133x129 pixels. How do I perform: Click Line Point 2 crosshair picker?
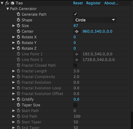click(x=77, y=60)
